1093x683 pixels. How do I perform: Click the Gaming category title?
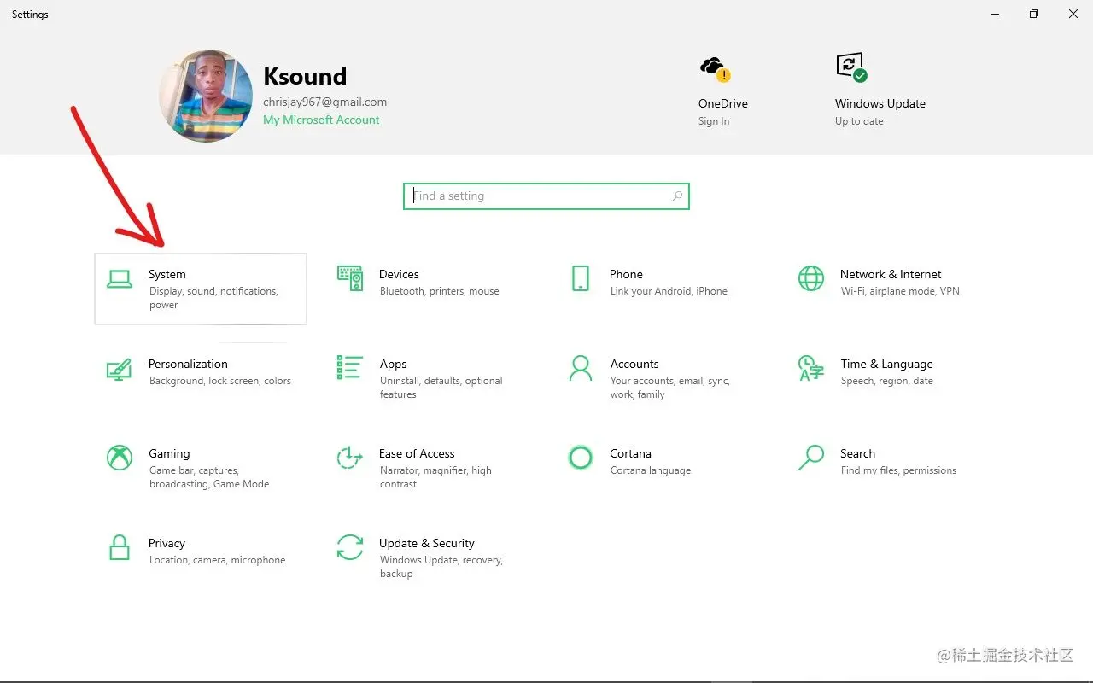[x=169, y=453]
